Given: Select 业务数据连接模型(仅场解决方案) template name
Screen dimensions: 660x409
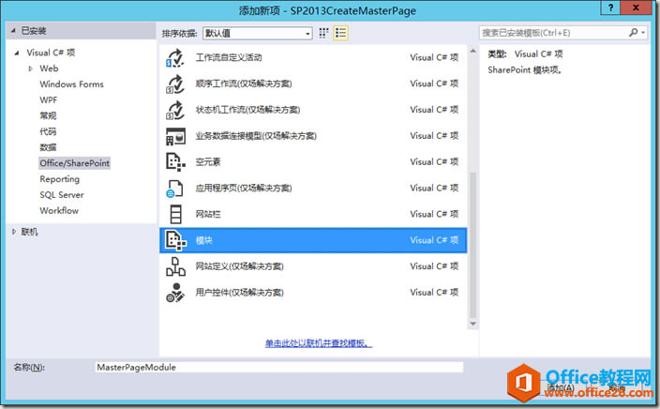Looking at the screenshot, I should point(256,136).
